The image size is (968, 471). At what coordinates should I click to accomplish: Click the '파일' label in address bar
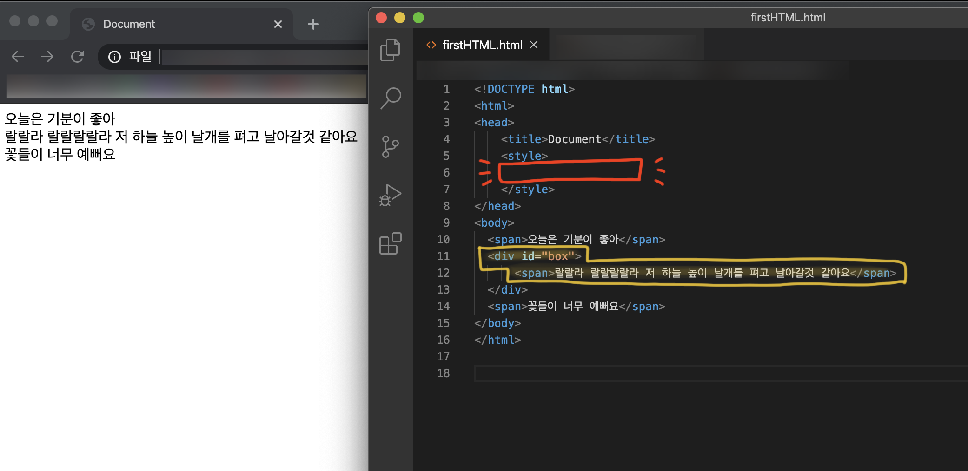[140, 56]
